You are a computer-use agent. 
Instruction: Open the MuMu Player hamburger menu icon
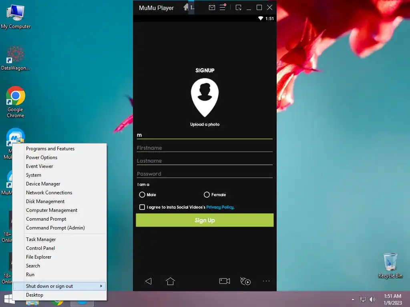[x=223, y=7]
